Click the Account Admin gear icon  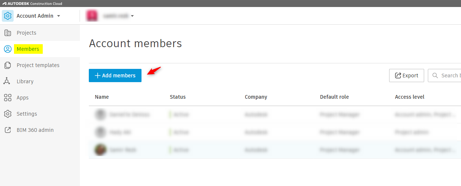coord(8,16)
